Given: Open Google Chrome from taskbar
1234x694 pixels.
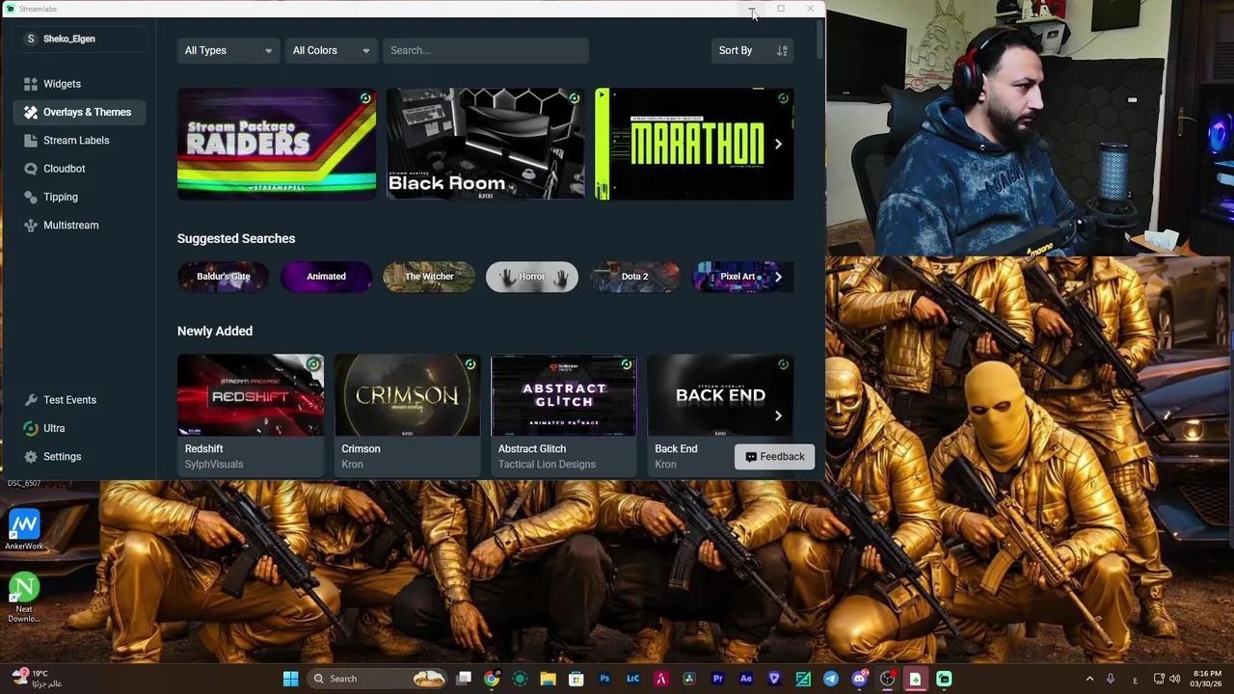Looking at the screenshot, I should click(492, 679).
